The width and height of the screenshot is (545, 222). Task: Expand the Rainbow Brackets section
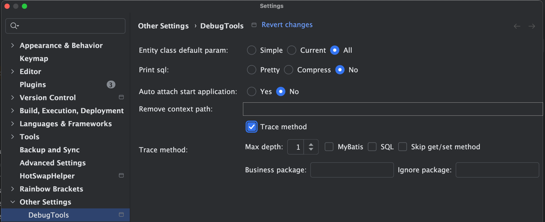pyautogui.click(x=12, y=189)
